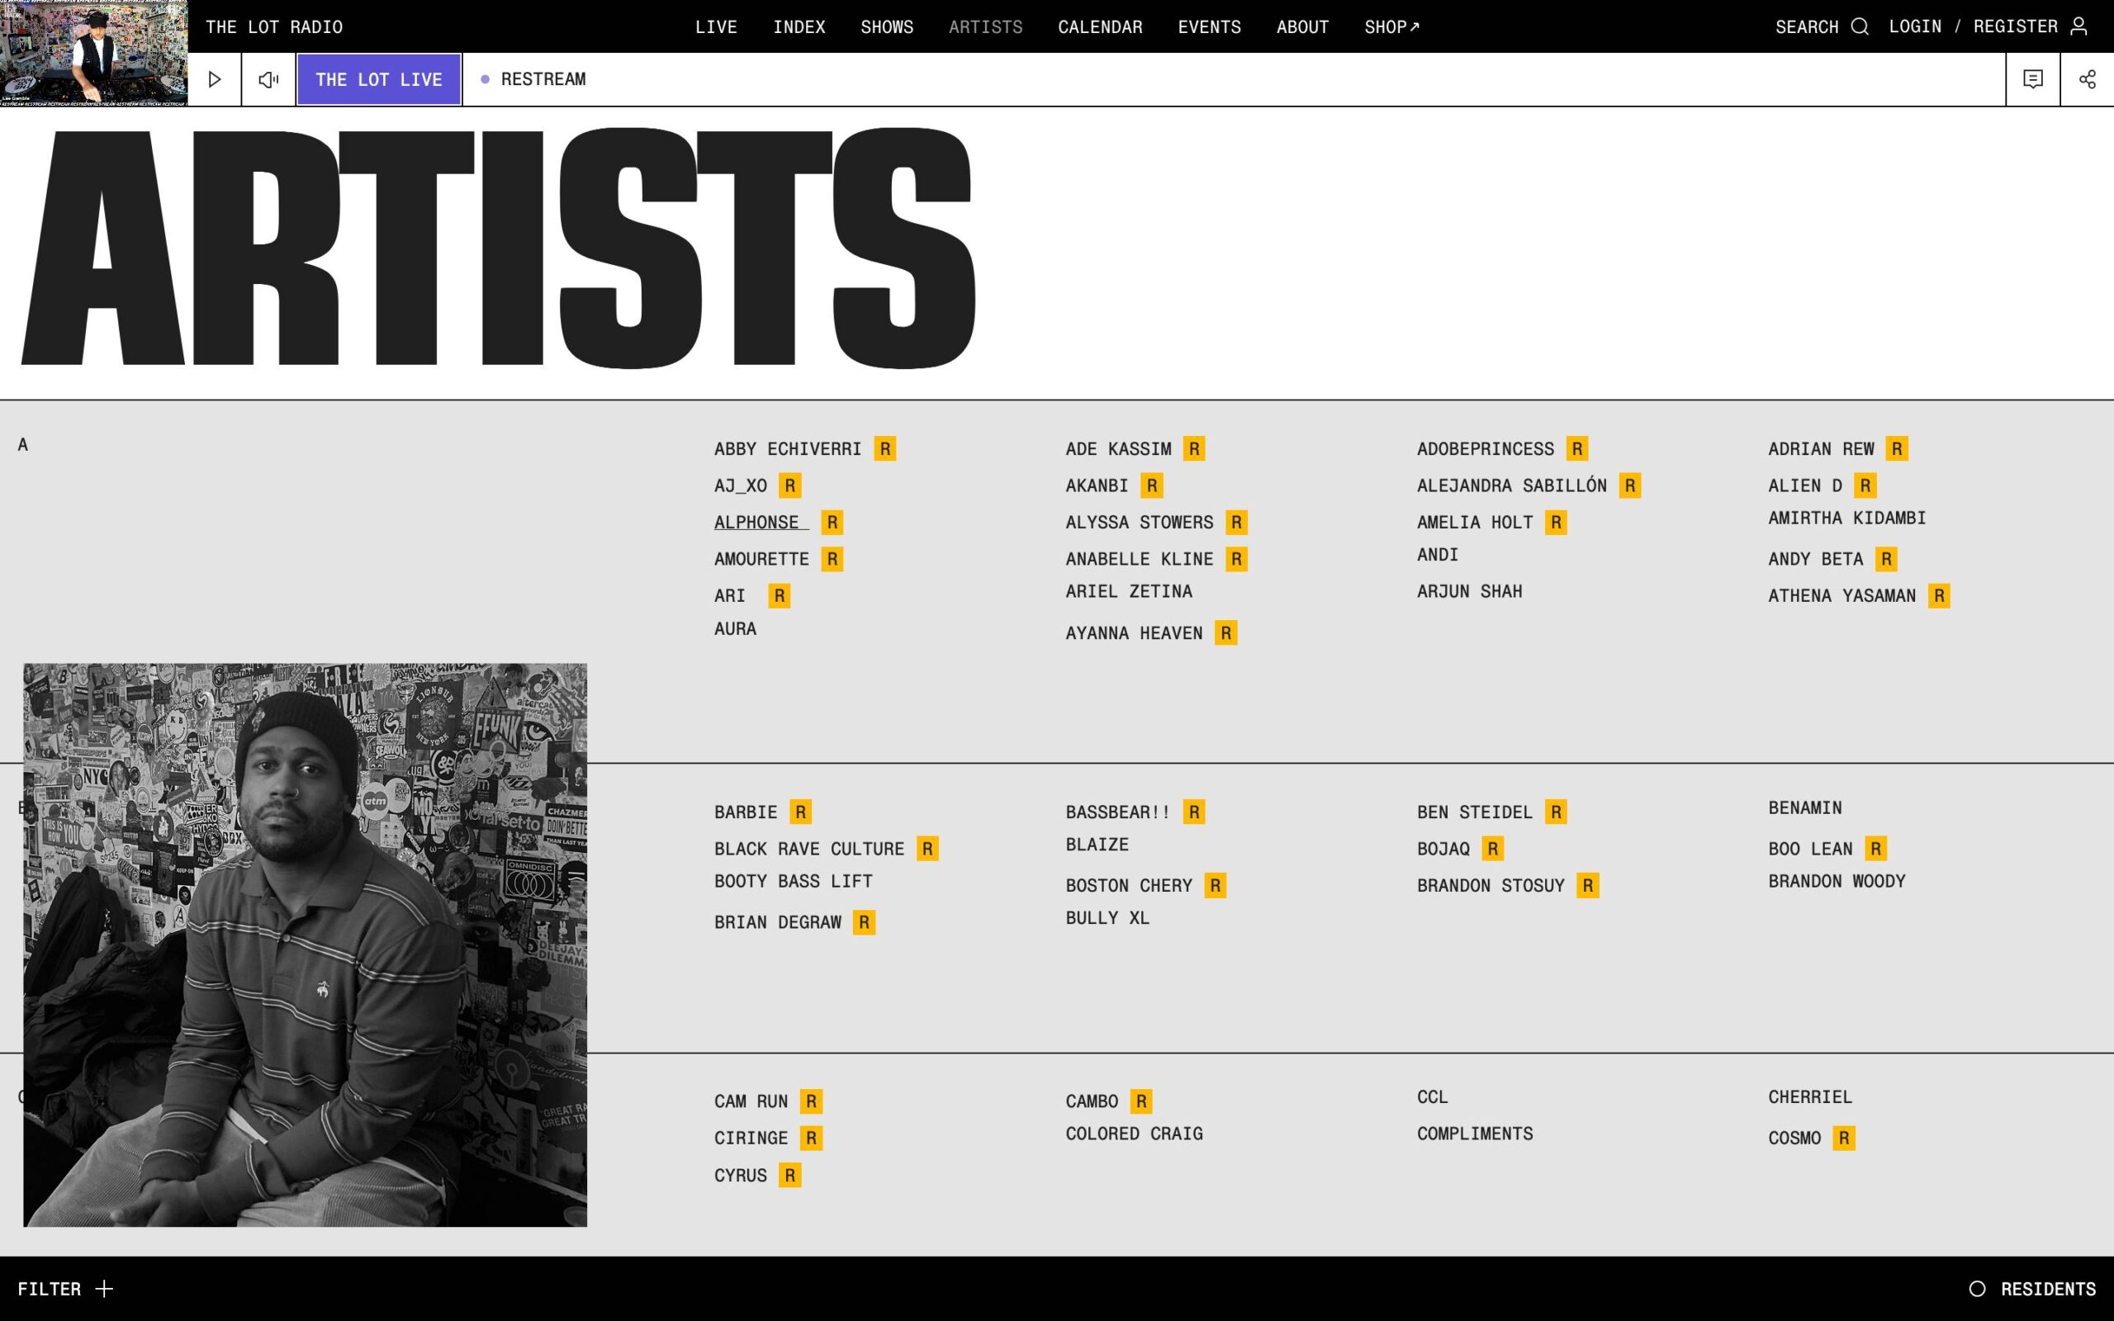2114x1321 pixels.
Task: Mute the stream with speaker icon
Action: [268, 79]
